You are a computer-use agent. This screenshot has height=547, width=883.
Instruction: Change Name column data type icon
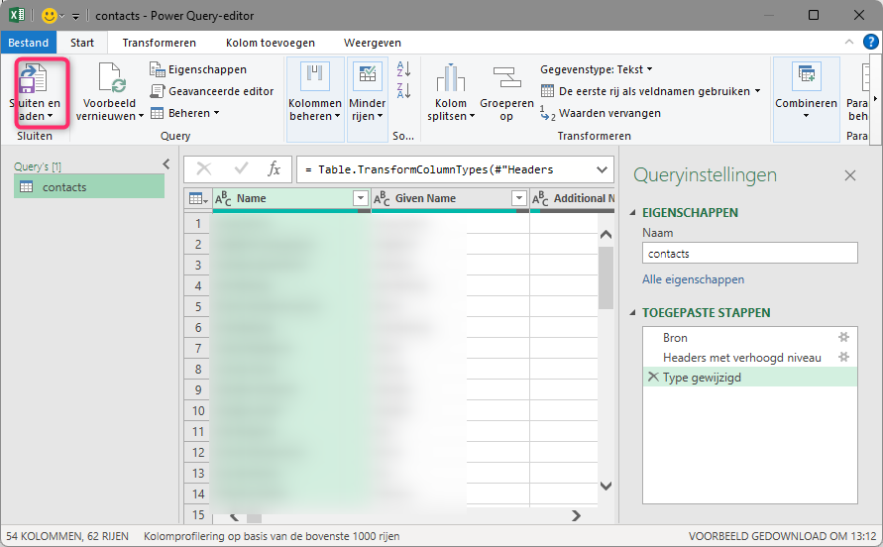point(223,198)
